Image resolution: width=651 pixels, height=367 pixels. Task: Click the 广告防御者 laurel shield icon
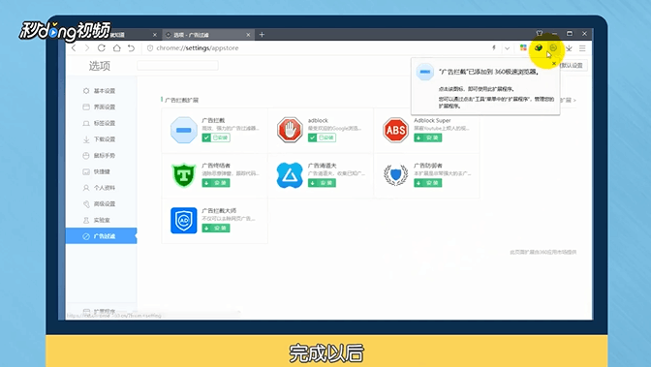(x=395, y=174)
